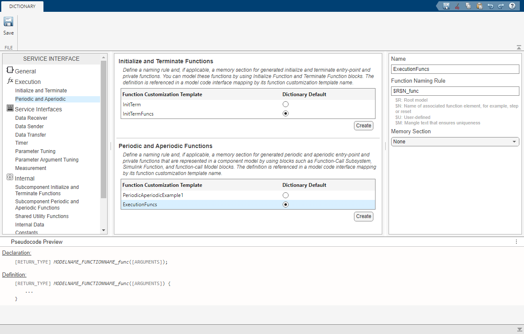Click the Copy icon in the quick-access bar
This screenshot has height=334, width=524.
point(468,6)
